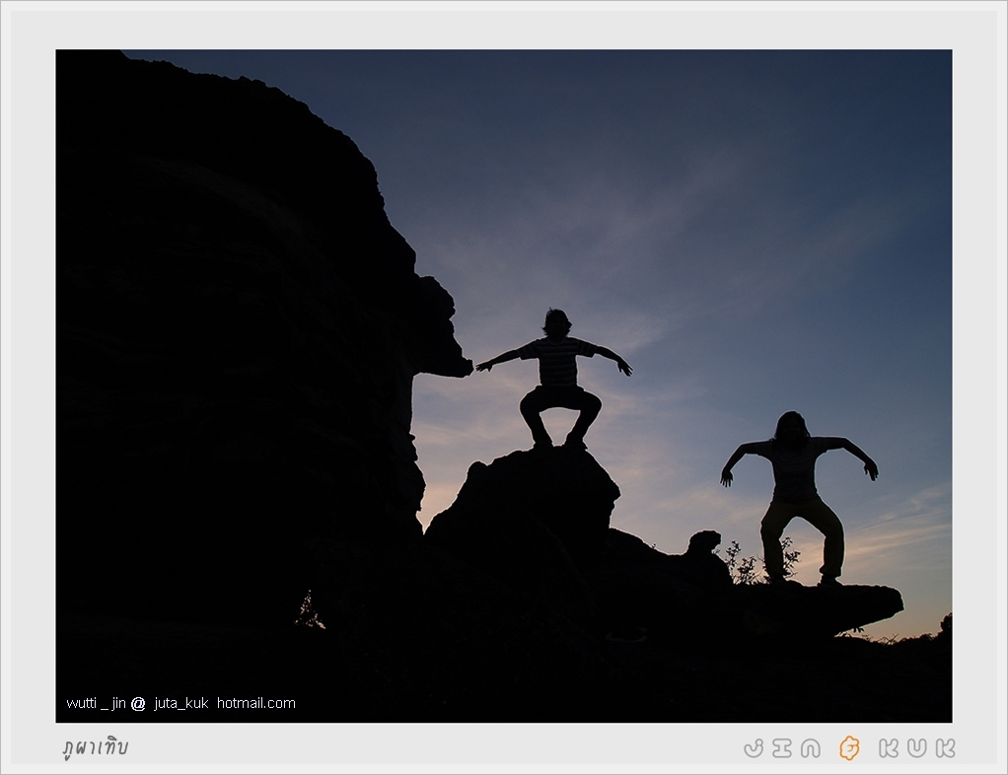Click the striped shirt of squatting person
Image resolution: width=1008 pixels, height=775 pixels.
pyautogui.click(x=558, y=362)
